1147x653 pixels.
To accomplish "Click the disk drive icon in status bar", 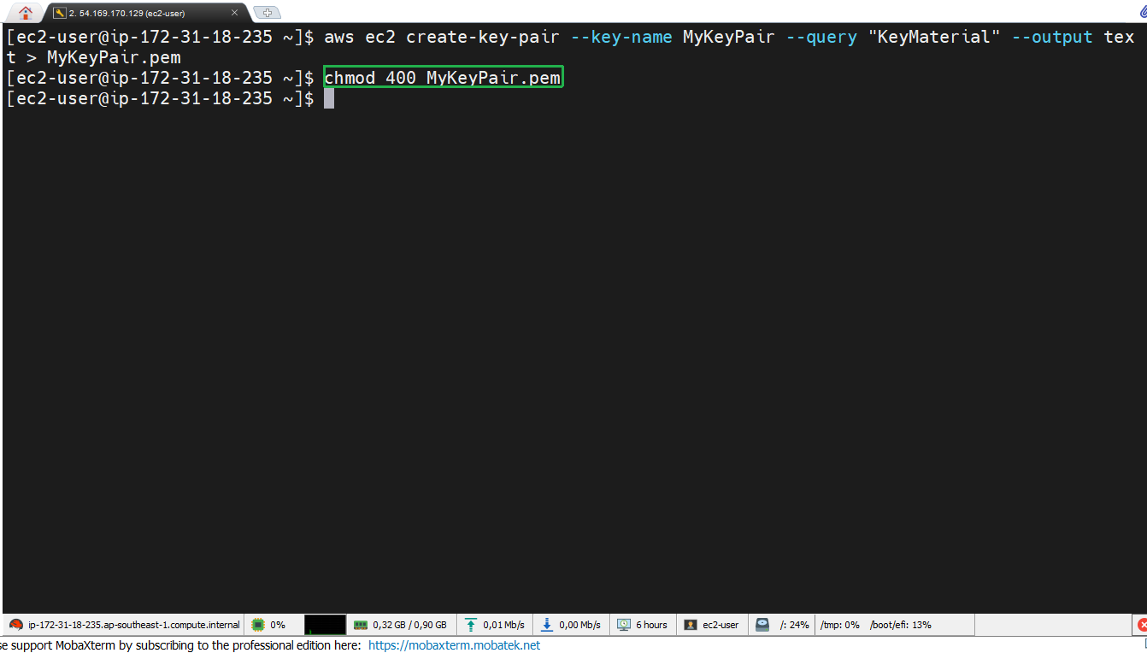I will 762,625.
